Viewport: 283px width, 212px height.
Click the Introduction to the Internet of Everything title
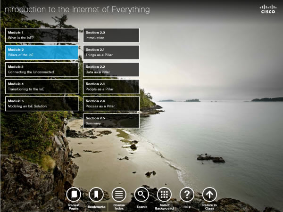76,9
